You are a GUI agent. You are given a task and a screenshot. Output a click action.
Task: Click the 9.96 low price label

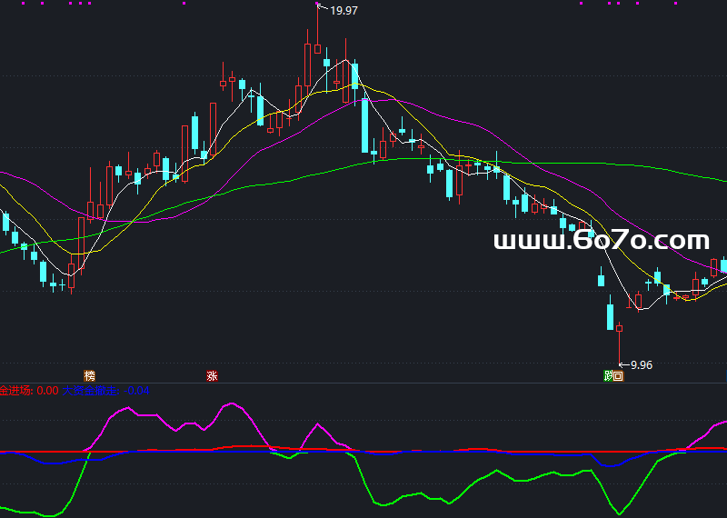pos(641,364)
